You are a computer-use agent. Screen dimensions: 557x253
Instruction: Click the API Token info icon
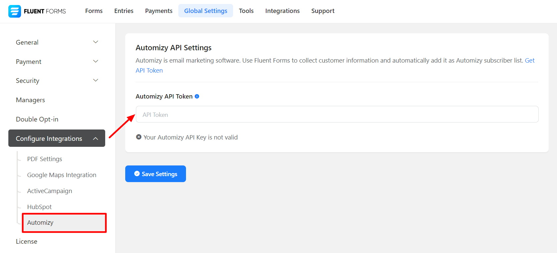(197, 97)
